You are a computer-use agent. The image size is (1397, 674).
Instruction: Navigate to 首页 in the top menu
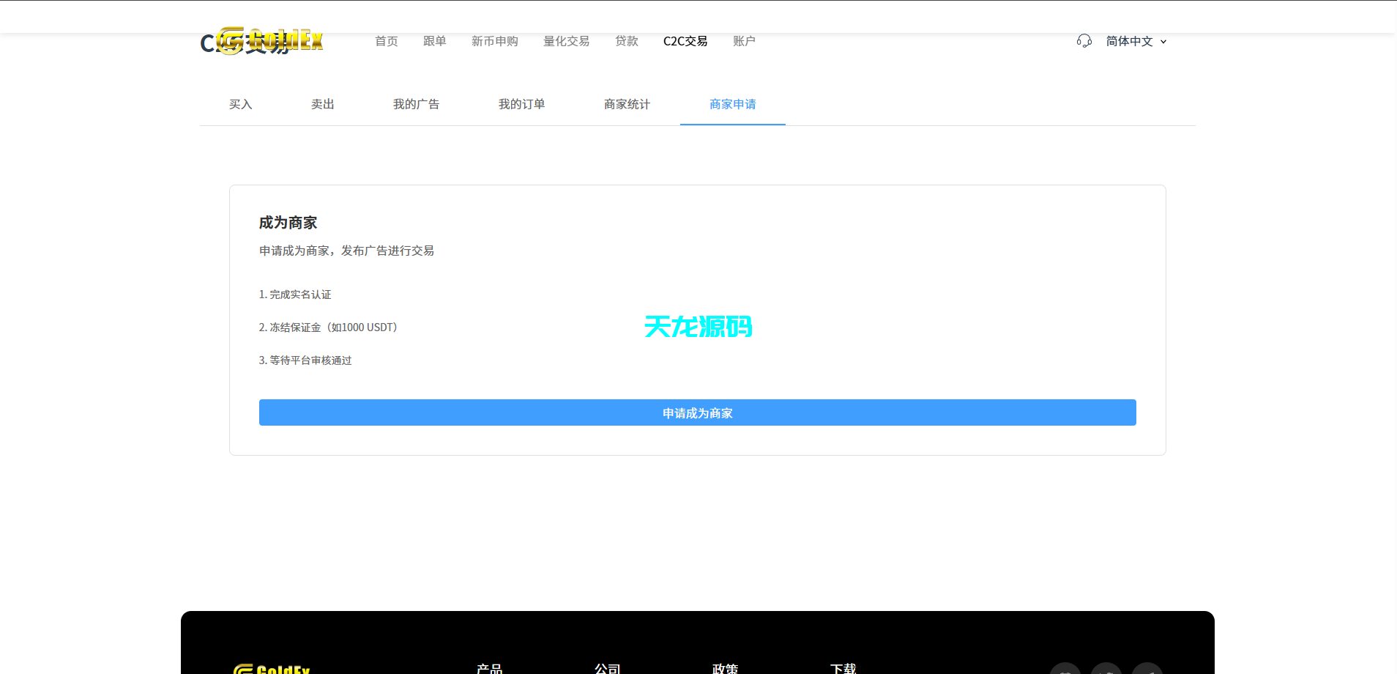[x=386, y=41]
